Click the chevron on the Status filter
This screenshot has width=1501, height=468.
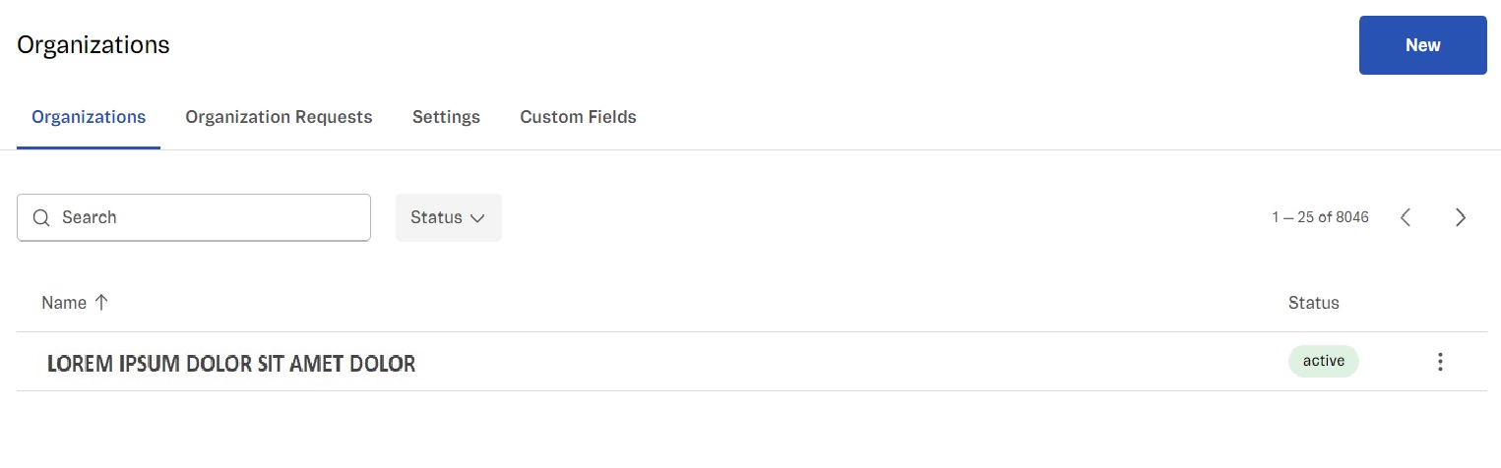478,218
